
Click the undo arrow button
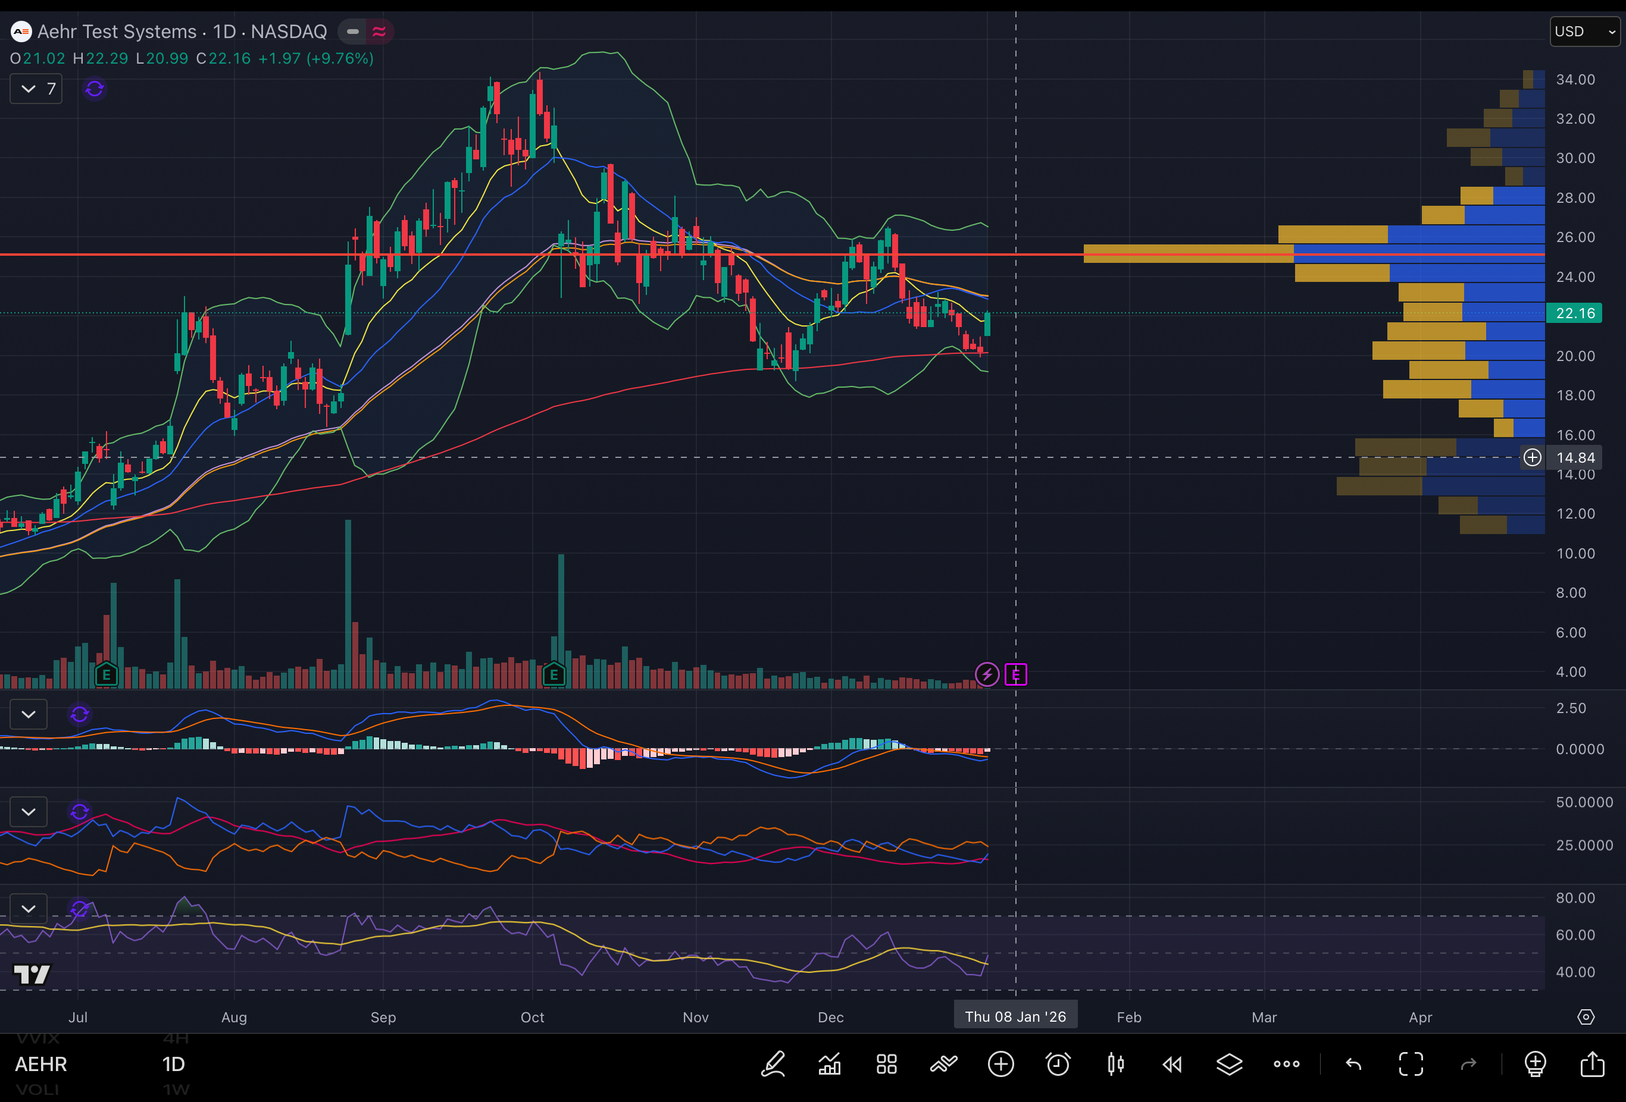[x=1353, y=1063]
